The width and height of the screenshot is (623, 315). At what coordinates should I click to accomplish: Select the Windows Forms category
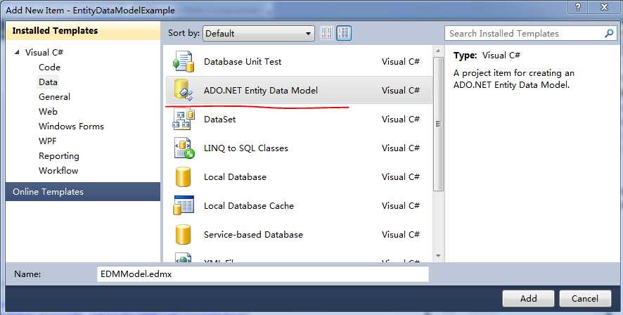point(71,127)
